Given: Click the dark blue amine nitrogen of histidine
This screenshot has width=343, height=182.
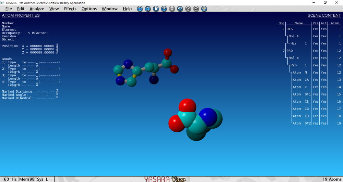Looking at the screenshot, I should point(154,80).
